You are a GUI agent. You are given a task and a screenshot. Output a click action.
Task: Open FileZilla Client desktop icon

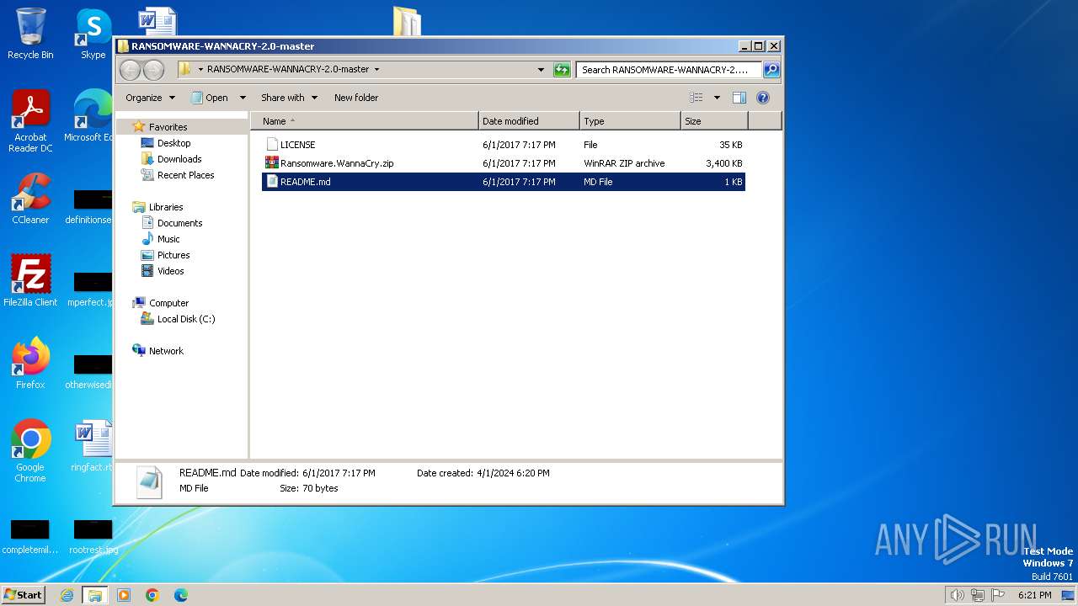(x=30, y=281)
